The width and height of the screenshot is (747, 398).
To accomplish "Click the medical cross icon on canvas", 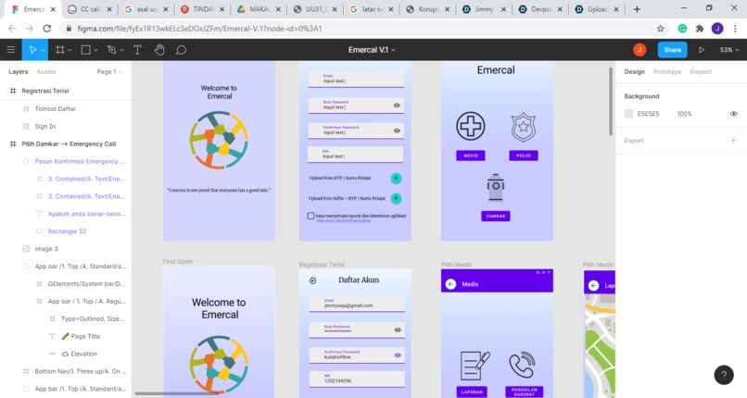I will coord(471,126).
